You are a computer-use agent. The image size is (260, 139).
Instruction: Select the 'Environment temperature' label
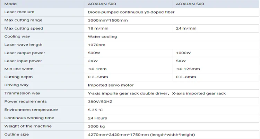click(31, 110)
